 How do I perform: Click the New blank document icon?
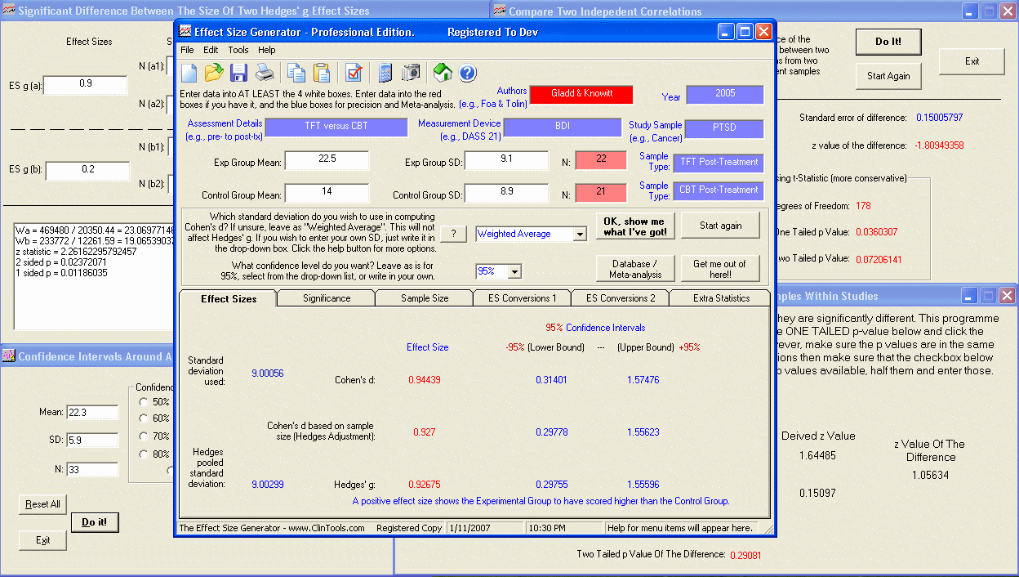(x=189, y=73)
